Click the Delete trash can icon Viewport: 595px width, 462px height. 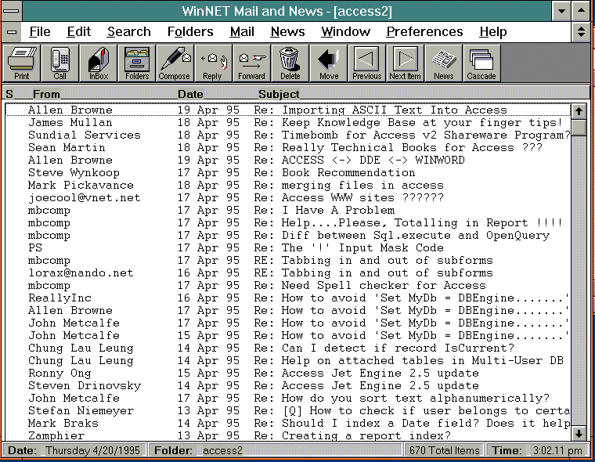click(x=290, y=63)
